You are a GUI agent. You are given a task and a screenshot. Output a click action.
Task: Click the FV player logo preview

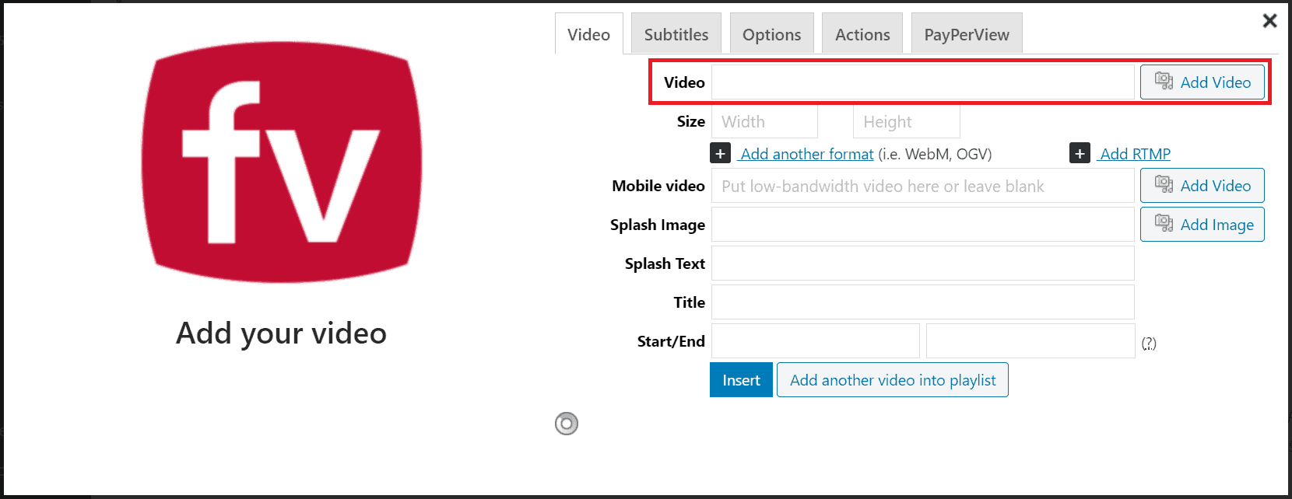pos(282,162)
